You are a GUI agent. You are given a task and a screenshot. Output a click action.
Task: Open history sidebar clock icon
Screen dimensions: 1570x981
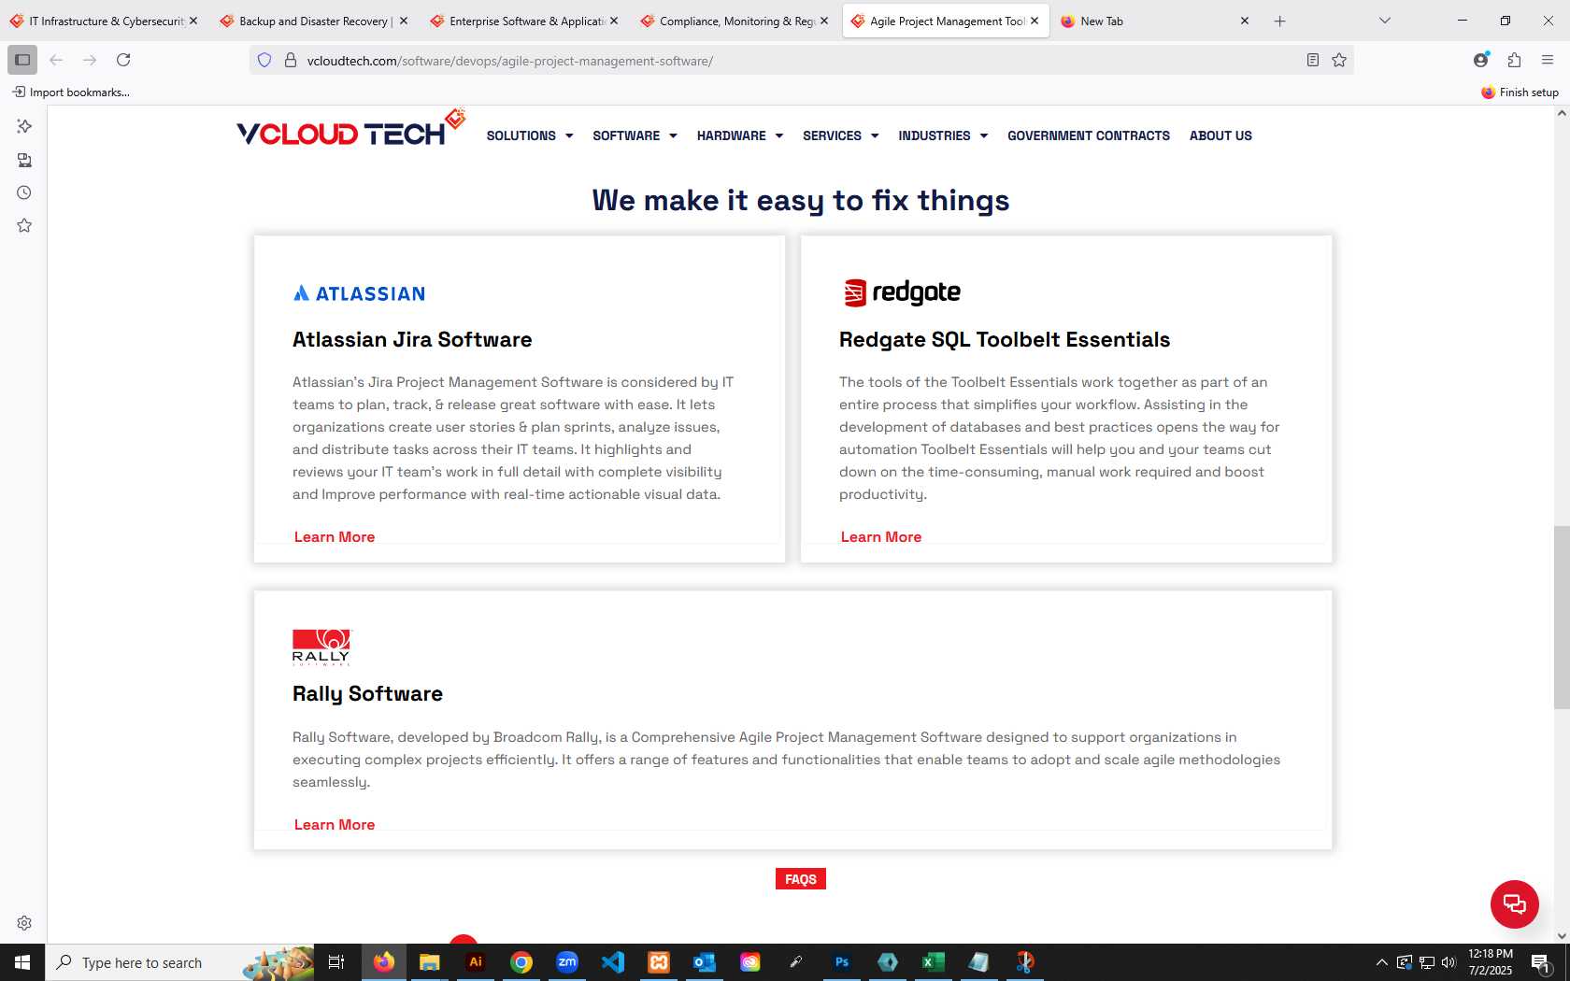point(24,192)
